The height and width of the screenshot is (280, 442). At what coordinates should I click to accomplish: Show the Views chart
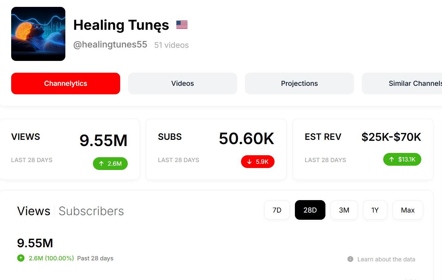point(34,211)
